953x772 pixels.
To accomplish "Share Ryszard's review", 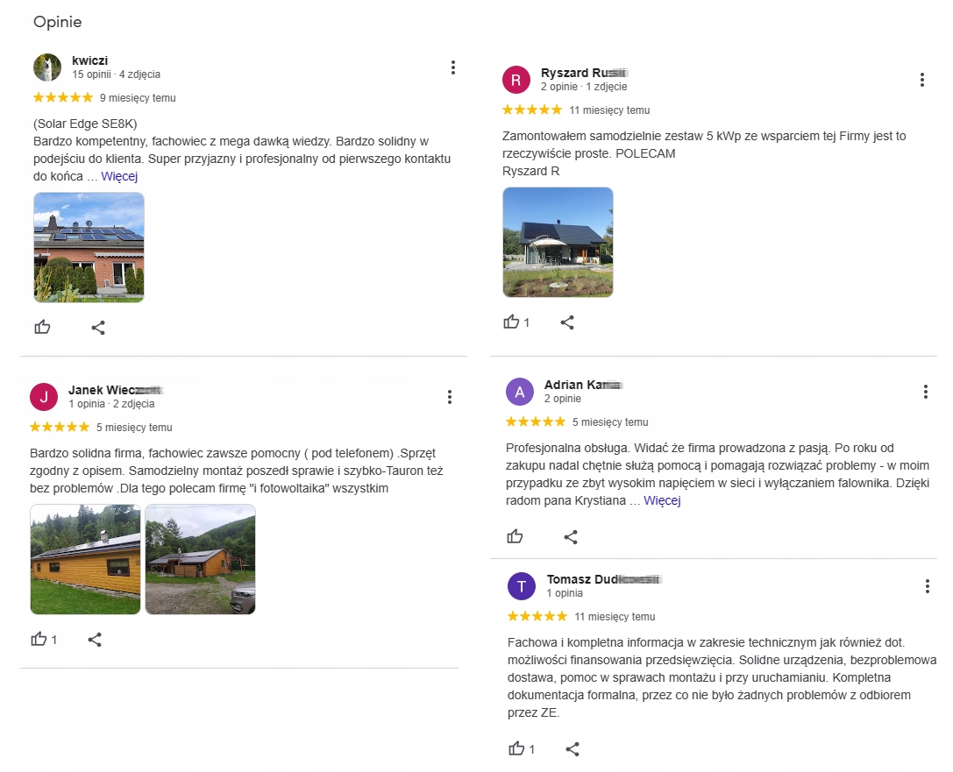I will (567, 322).
